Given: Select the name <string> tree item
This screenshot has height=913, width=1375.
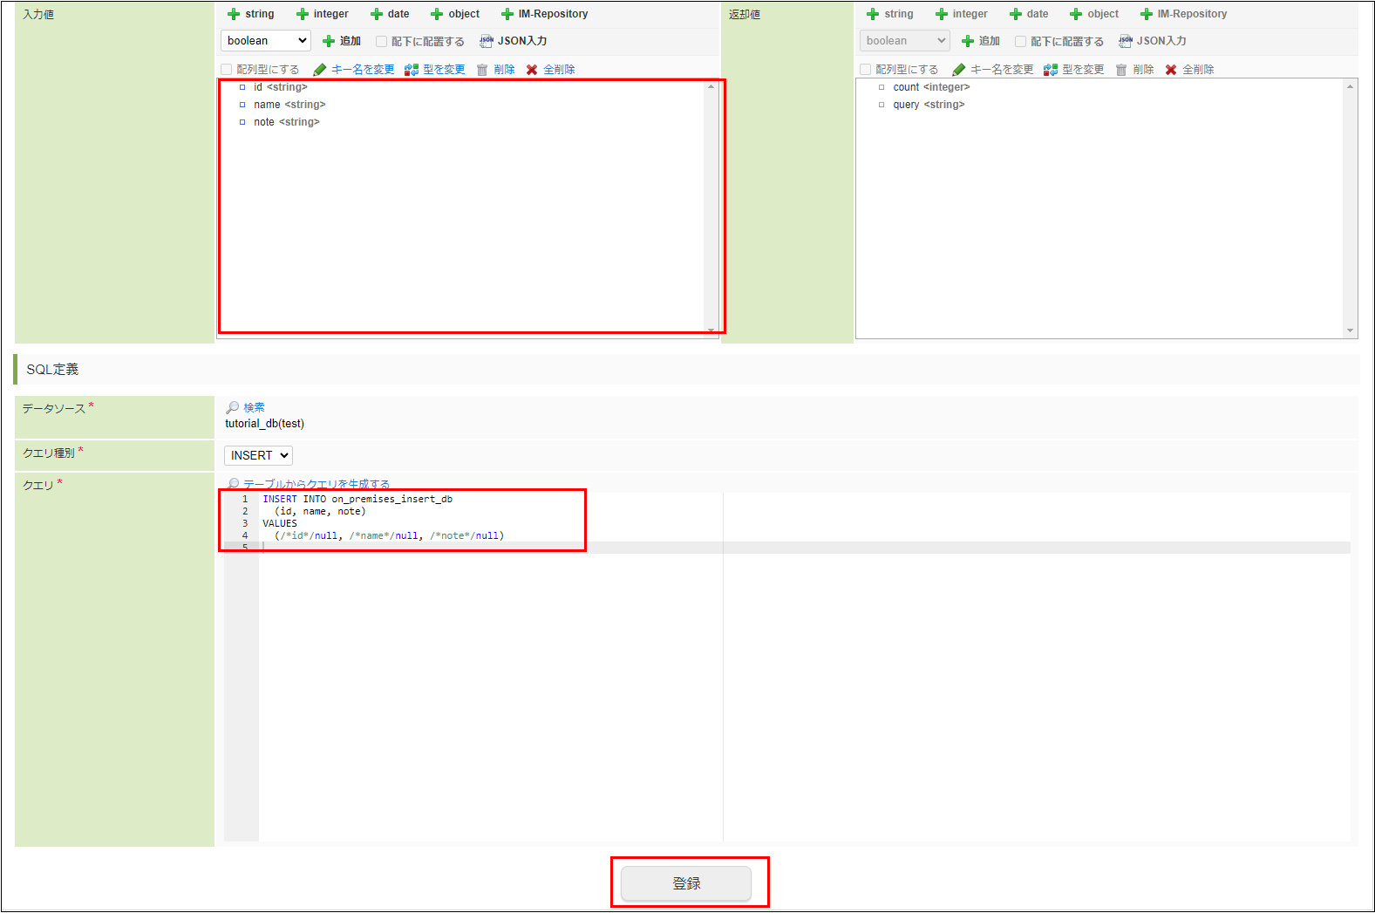Looking at the screenshot, I should [x=289, y=105].
